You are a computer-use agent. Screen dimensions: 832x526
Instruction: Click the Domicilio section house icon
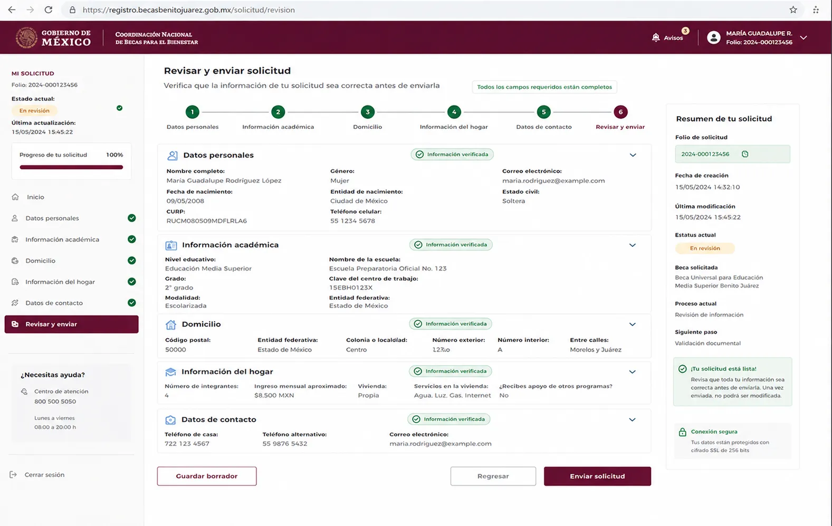(x=170, y=324)
